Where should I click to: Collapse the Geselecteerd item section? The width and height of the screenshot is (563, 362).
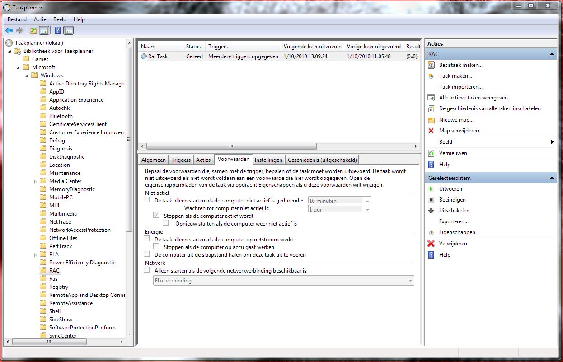(x=552, y=178)
